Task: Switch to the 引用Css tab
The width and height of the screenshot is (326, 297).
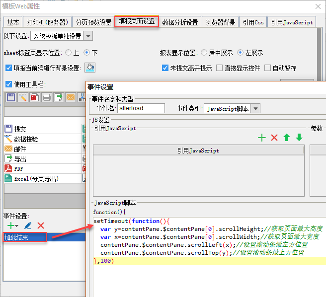Action: click(253, 22)
